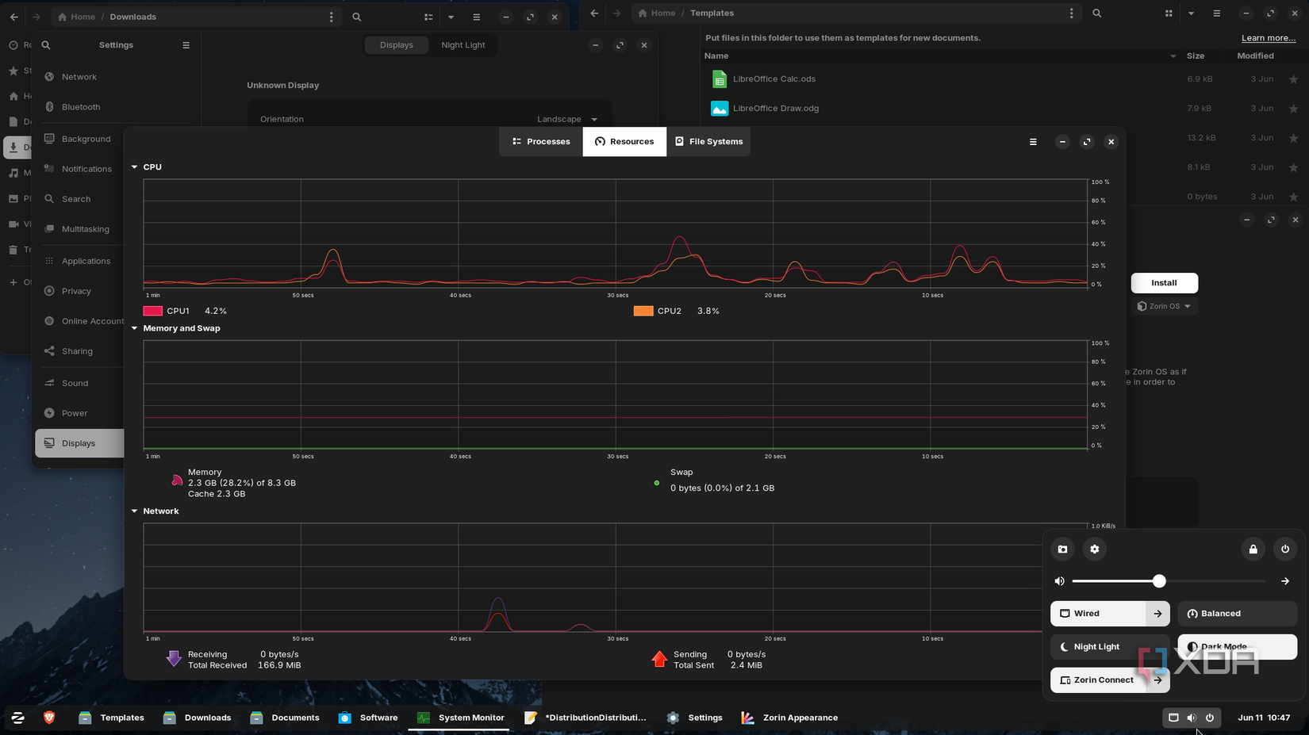Open Background settings

click(86, 139)
